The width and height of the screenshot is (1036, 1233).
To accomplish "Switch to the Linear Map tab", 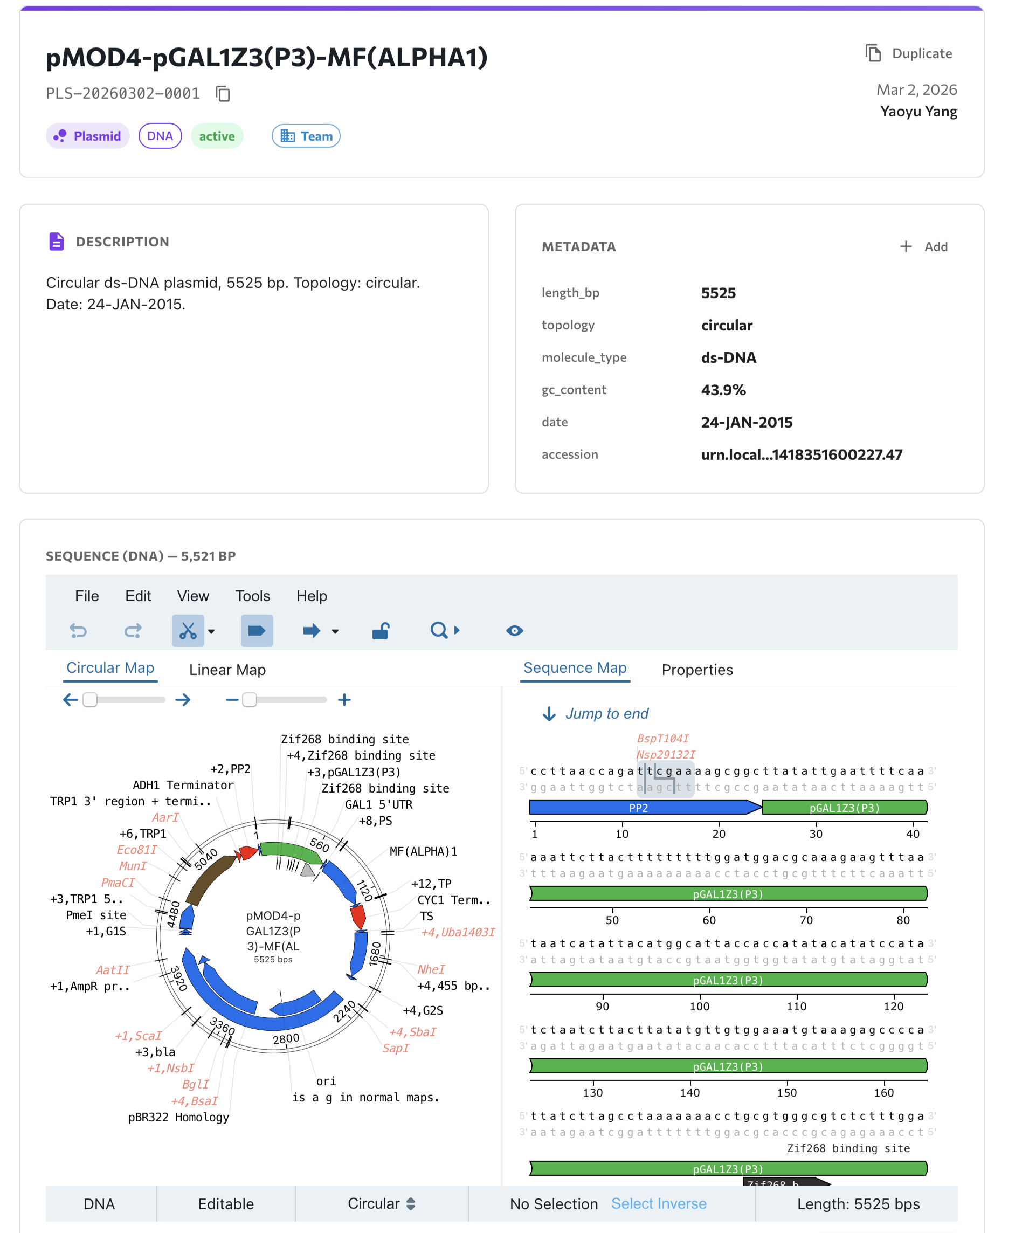I will click(227, 670).
